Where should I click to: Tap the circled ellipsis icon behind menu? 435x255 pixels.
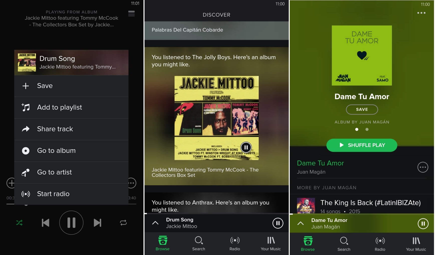pyautogui.click(x=132, y=183)
